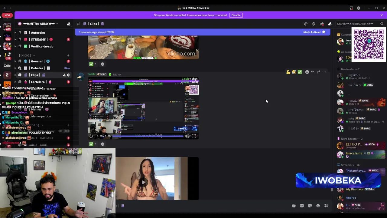Viewport: 387px width, 218px height.
Task: Open the Apps launcher icon
Action: [326, 206]
